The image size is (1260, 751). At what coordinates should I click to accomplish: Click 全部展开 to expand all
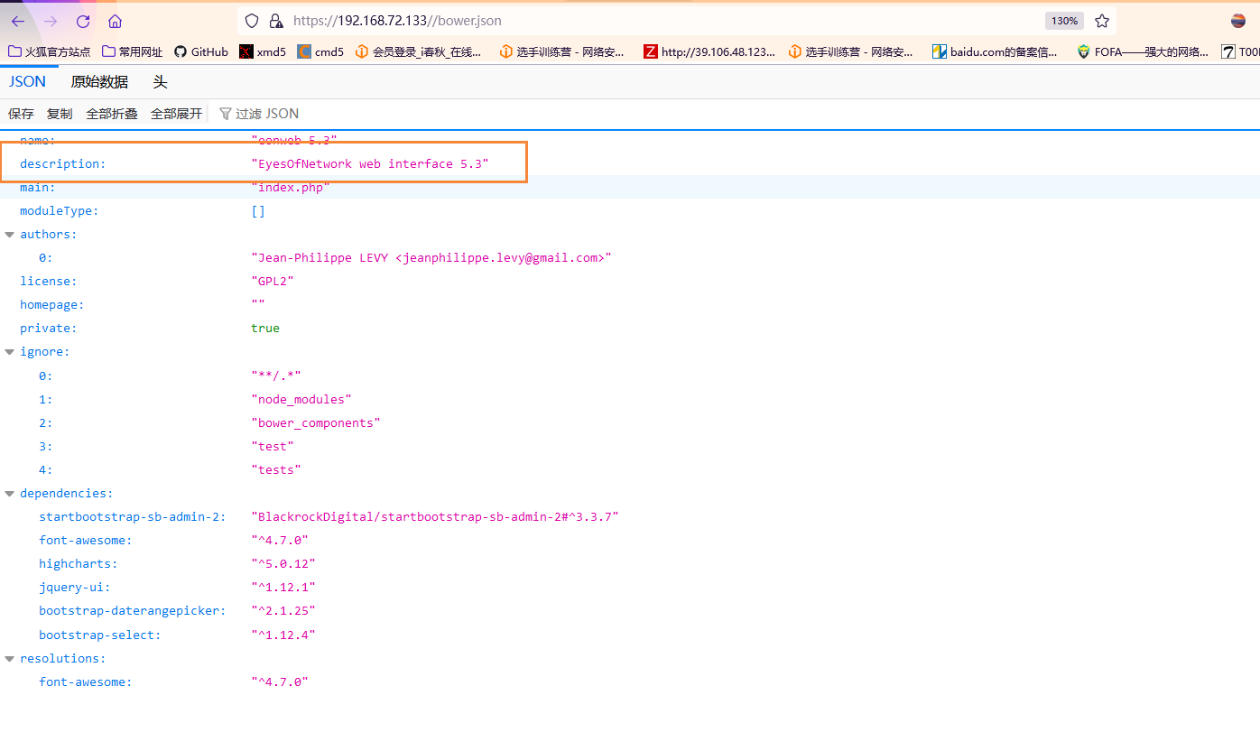[176, 114]
